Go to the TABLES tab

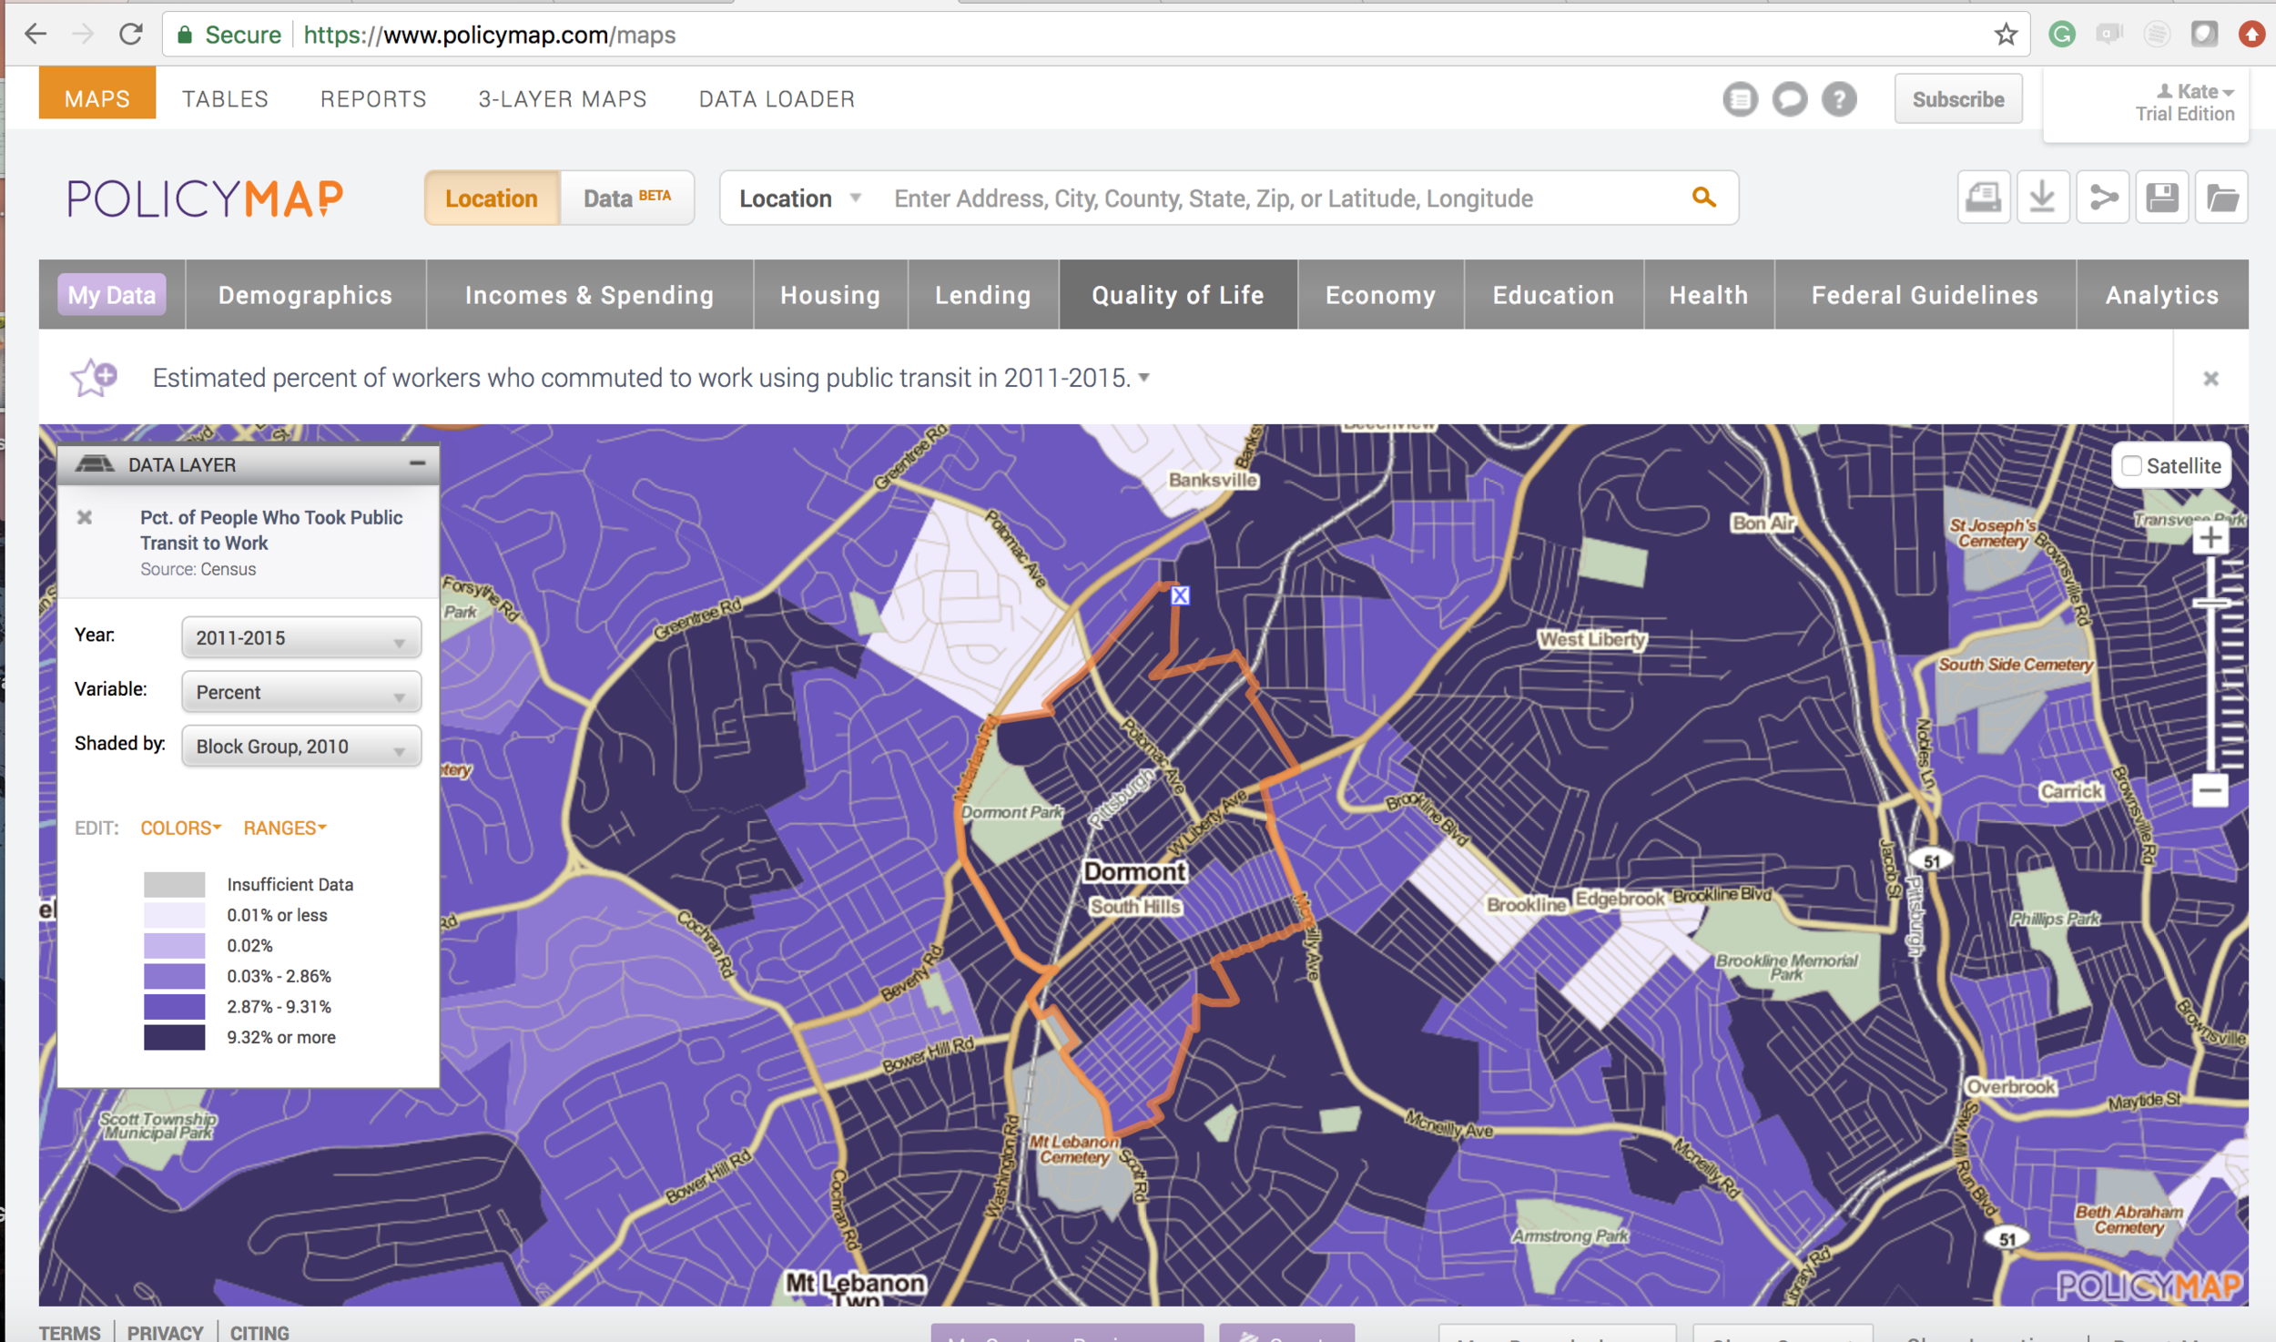[225, 98]
